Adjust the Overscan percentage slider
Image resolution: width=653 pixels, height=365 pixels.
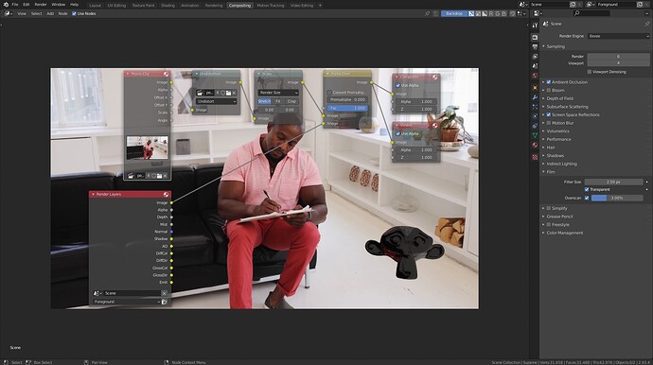(617, 199)
